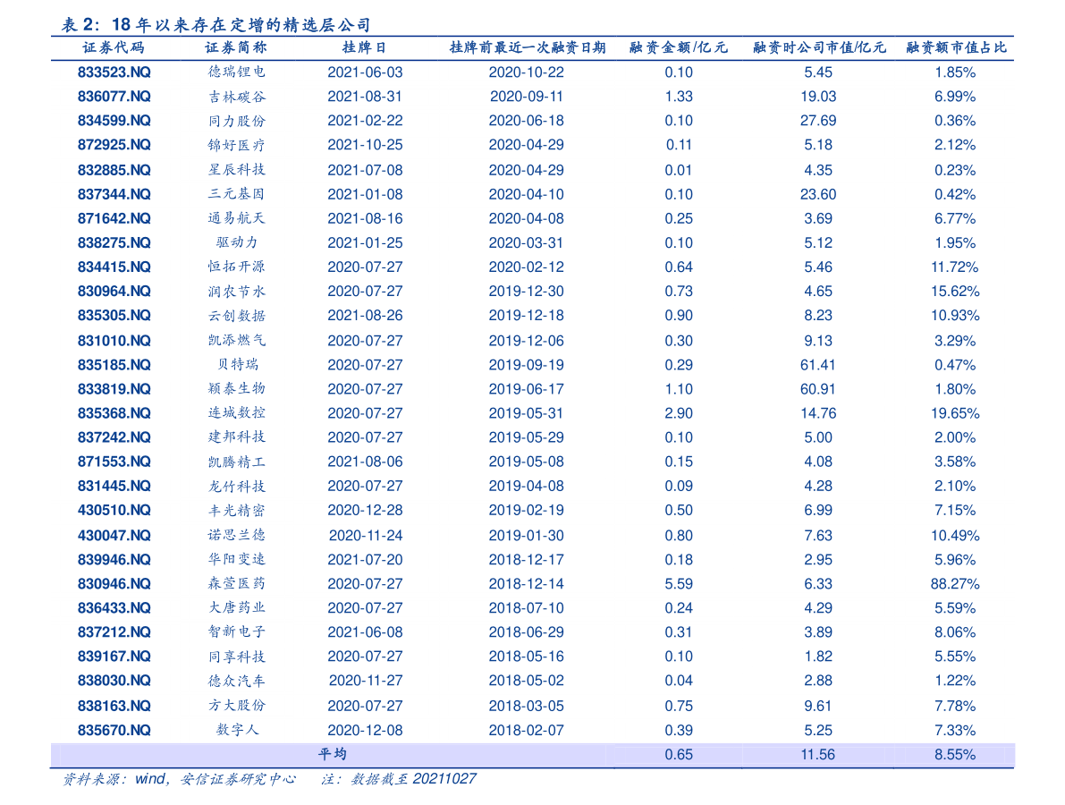
Task: Click company name 吉林碳谷
Action: pyautogui.click(x=236, y=97)
